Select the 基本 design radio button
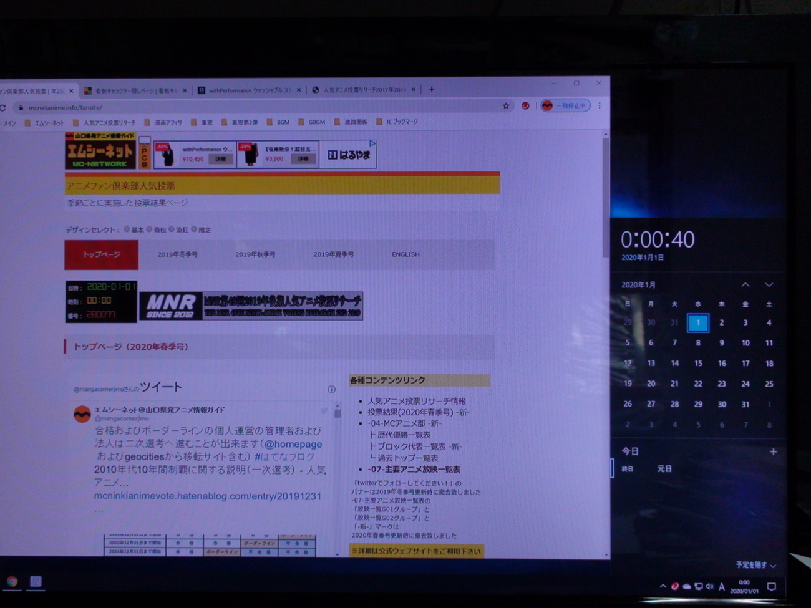This screenshot has height=608, width=811. (127, 229)
